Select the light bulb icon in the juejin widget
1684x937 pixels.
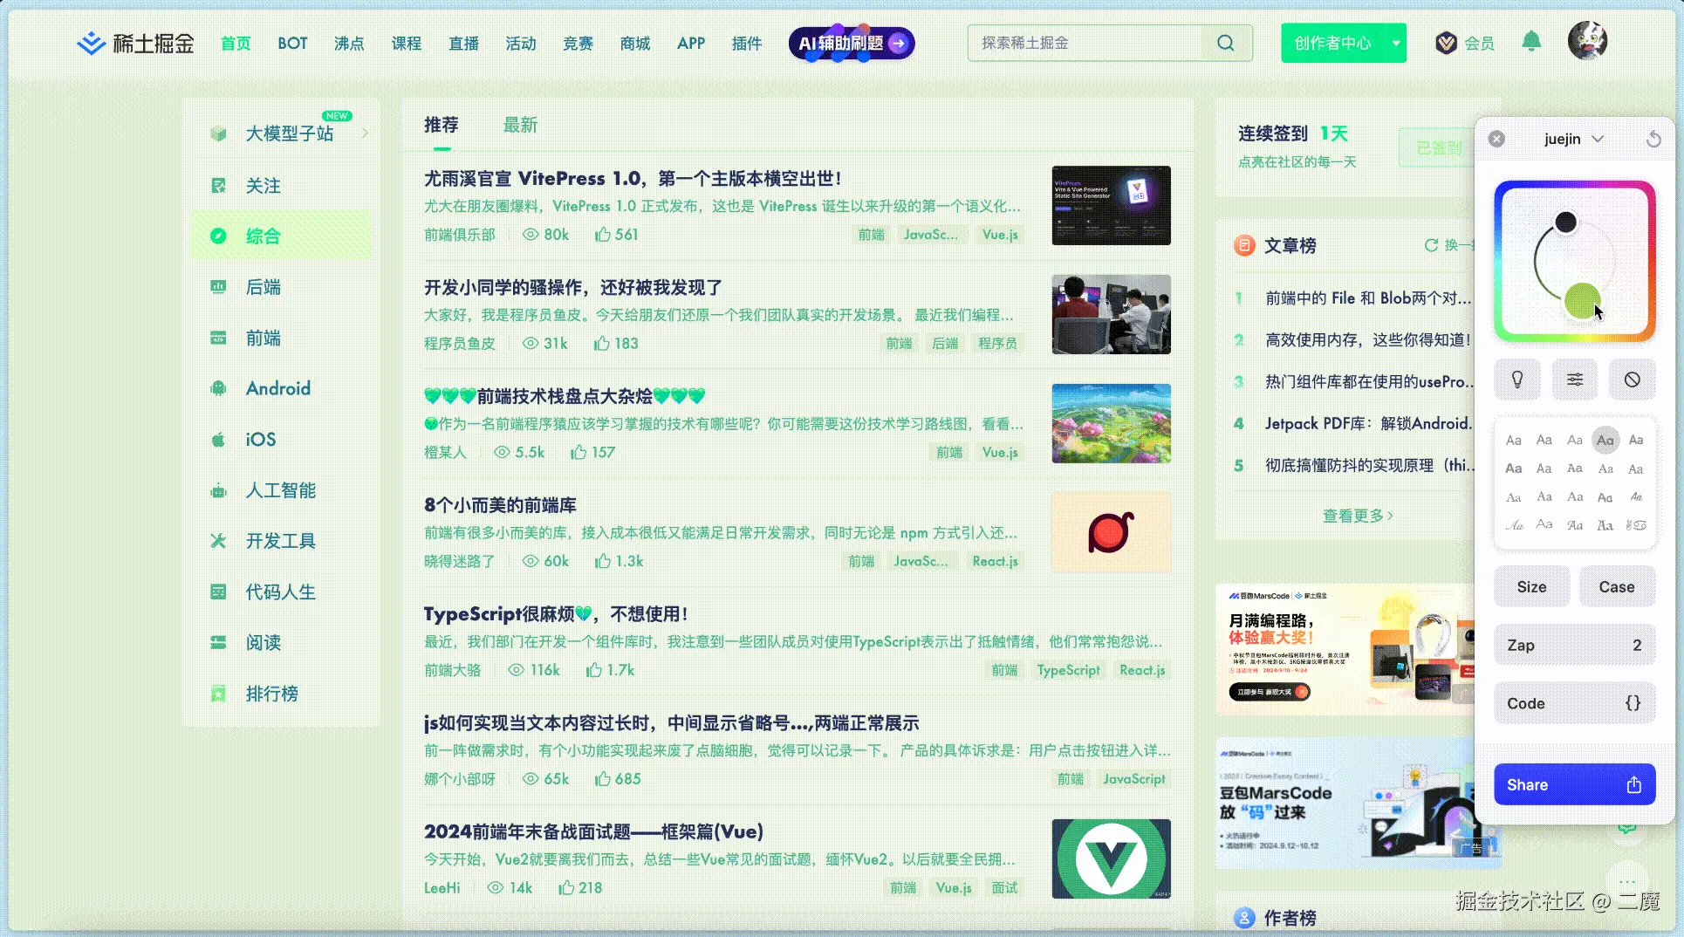(x=1516, y=380)
